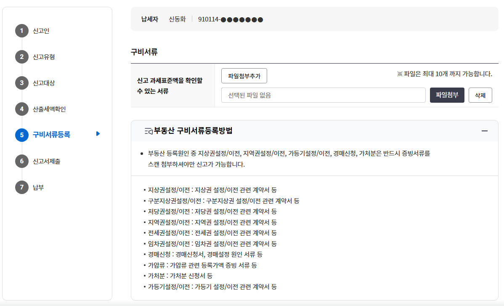Click the dark 파일첨부 button

click(447, 95)
